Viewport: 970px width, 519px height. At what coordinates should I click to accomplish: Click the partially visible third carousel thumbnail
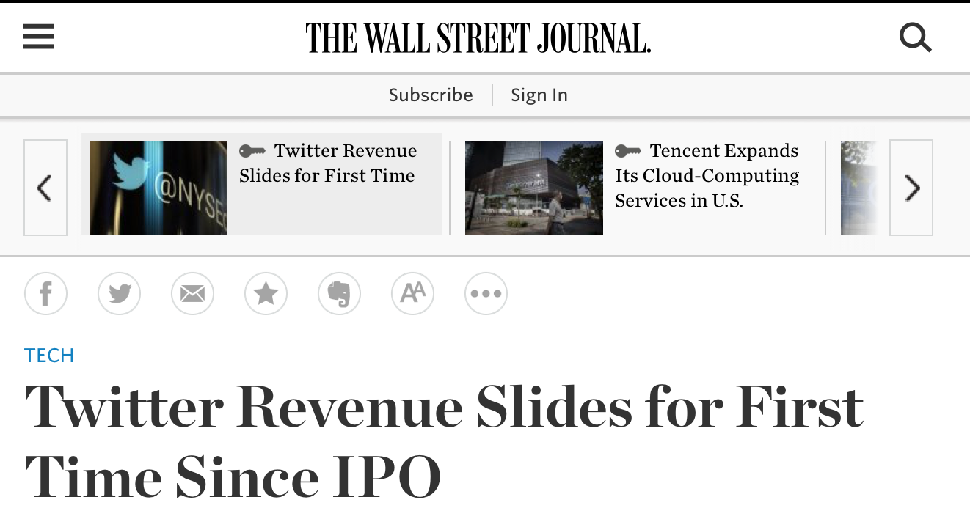(x=859, y=188)
